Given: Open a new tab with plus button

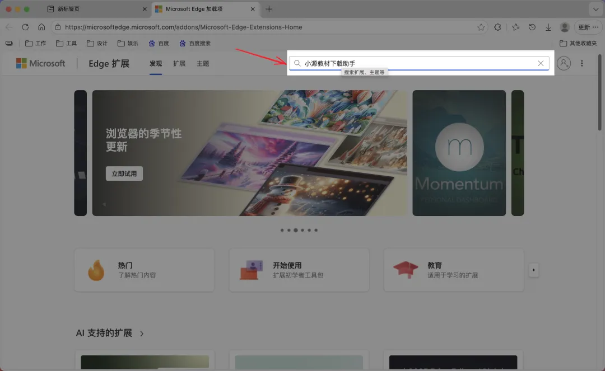Looking at the screenshot, I should click(269, 9).
